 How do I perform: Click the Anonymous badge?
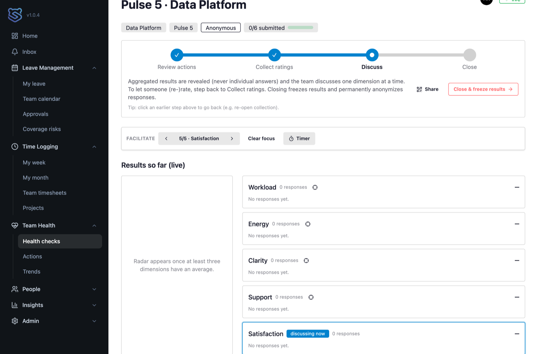(221, 28)
